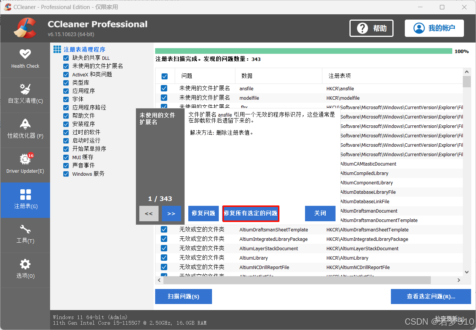
Task: Click the 注册表清理程序 grid icon
Action: pyautogui.click(x=57, y=49)
